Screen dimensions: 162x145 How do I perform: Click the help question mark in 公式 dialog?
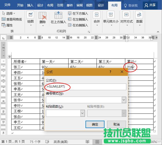(x=110, y=72)
